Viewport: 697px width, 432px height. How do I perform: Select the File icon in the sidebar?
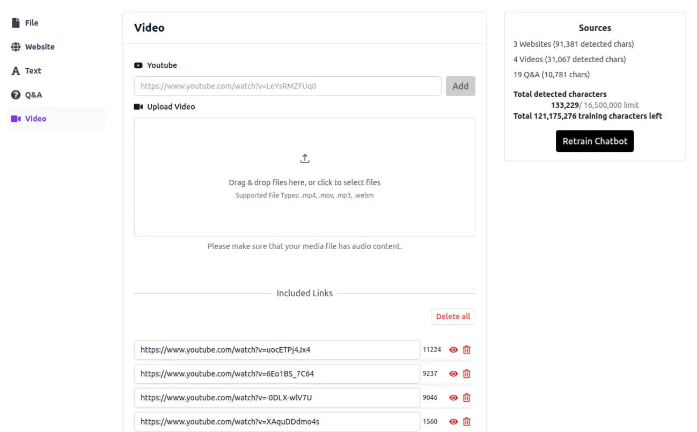(16, 23)
